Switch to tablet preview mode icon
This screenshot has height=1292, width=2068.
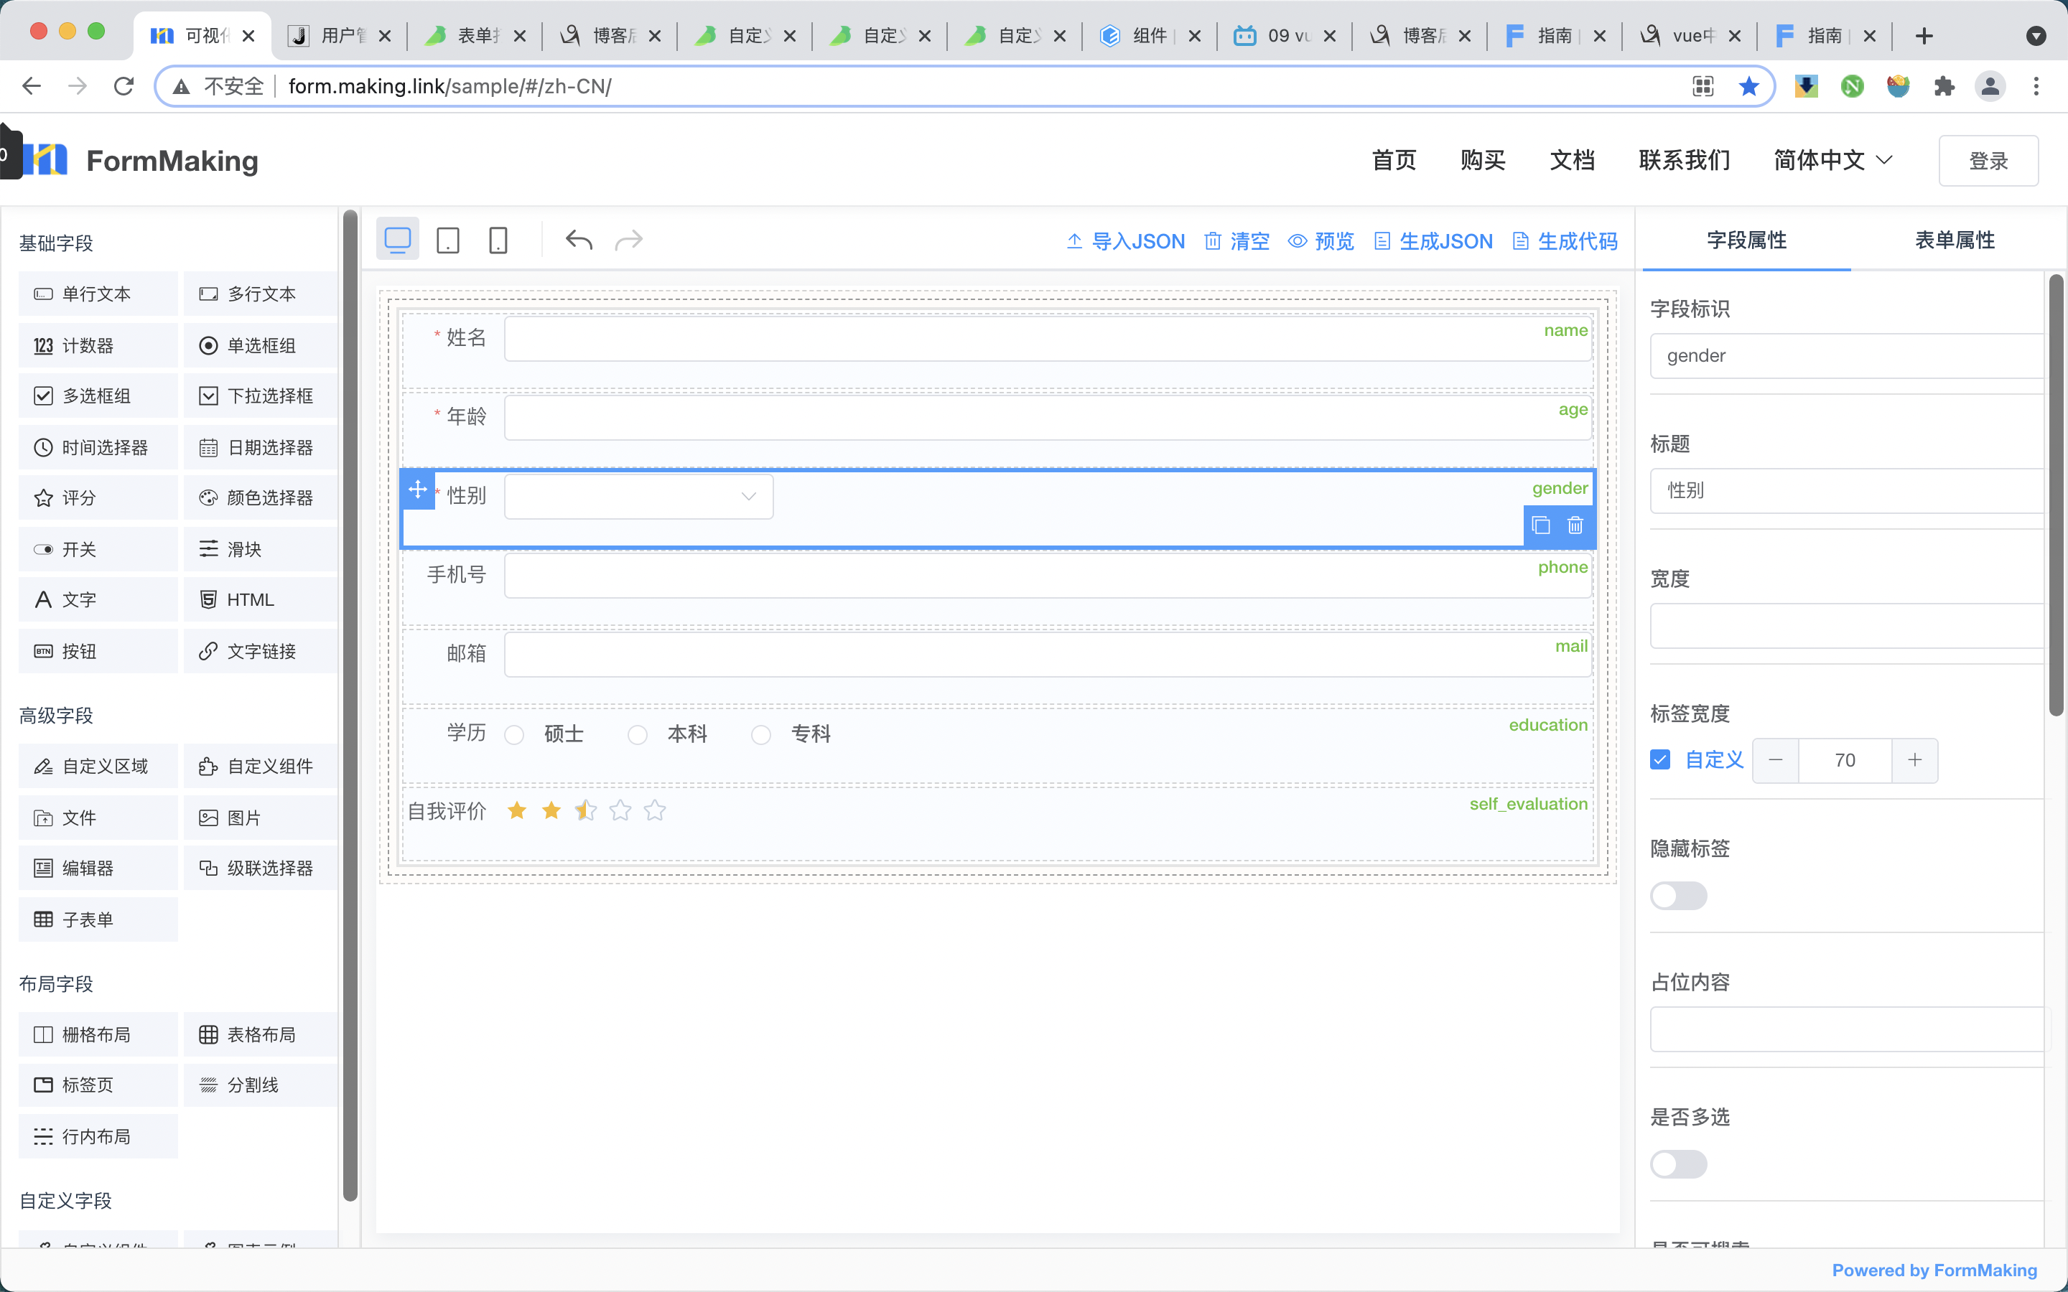[x=448, y=240]
